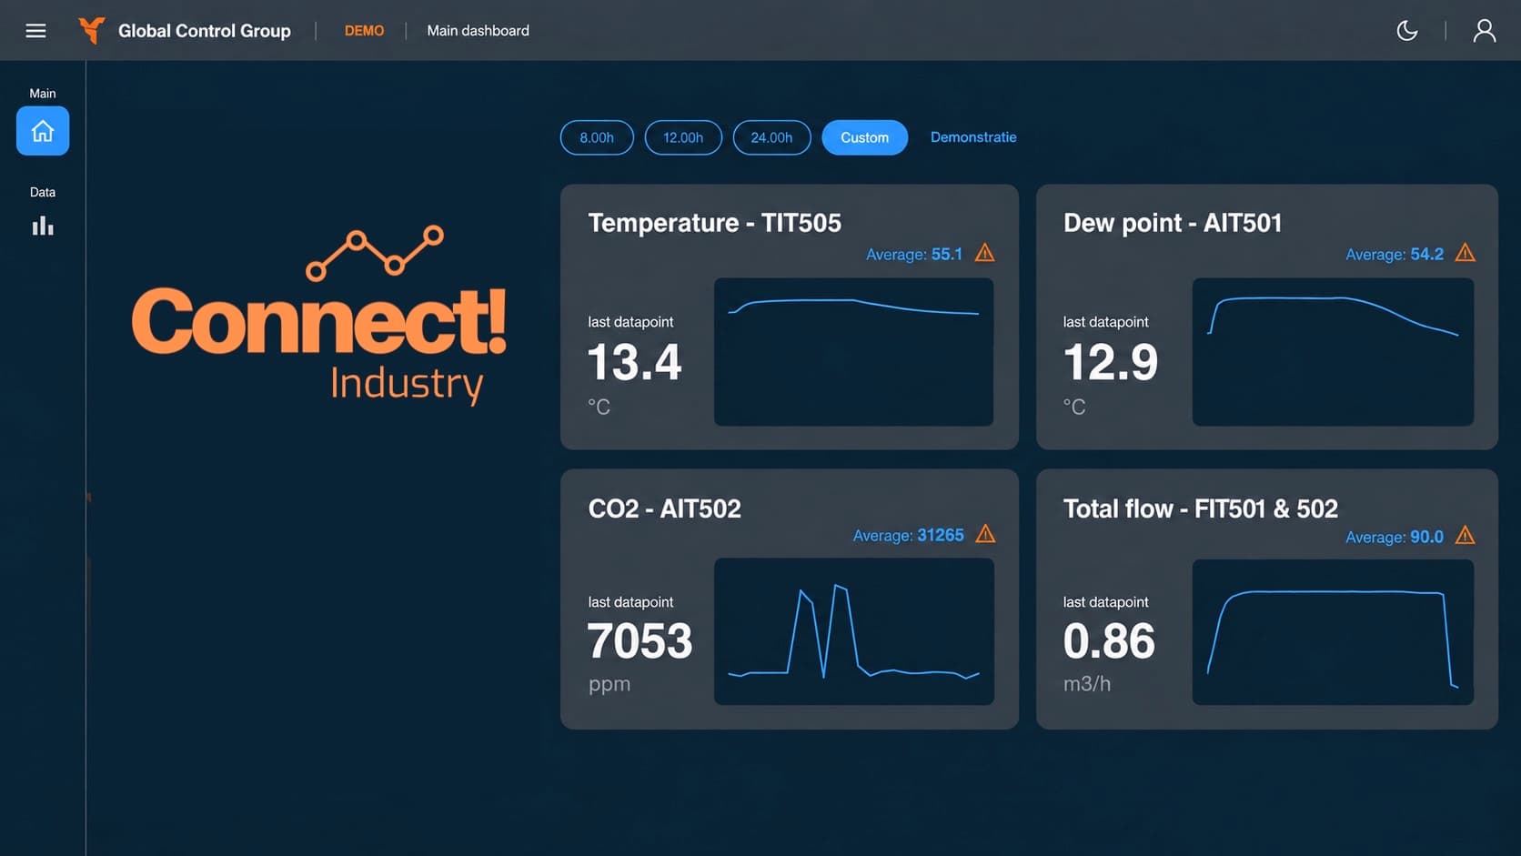Open the Dew point AIT501 trend chart
Viewport: 1521px width, 856px height.
tap(1333, 351)
